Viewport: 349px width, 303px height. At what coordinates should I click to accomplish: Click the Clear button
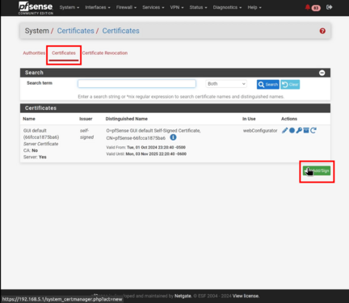(x=290, y=85)
